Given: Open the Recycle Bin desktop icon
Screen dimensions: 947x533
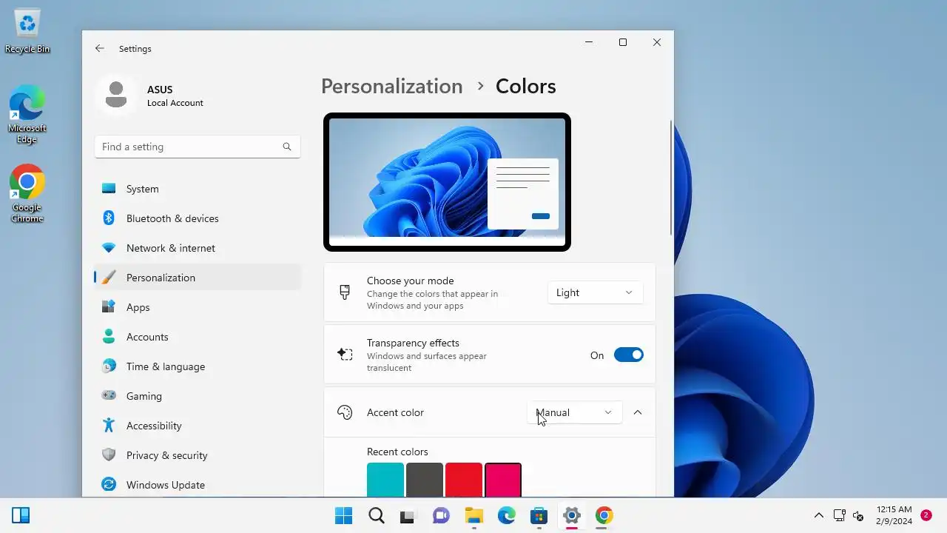Looking at the screenshot, I should click(27, 31).
